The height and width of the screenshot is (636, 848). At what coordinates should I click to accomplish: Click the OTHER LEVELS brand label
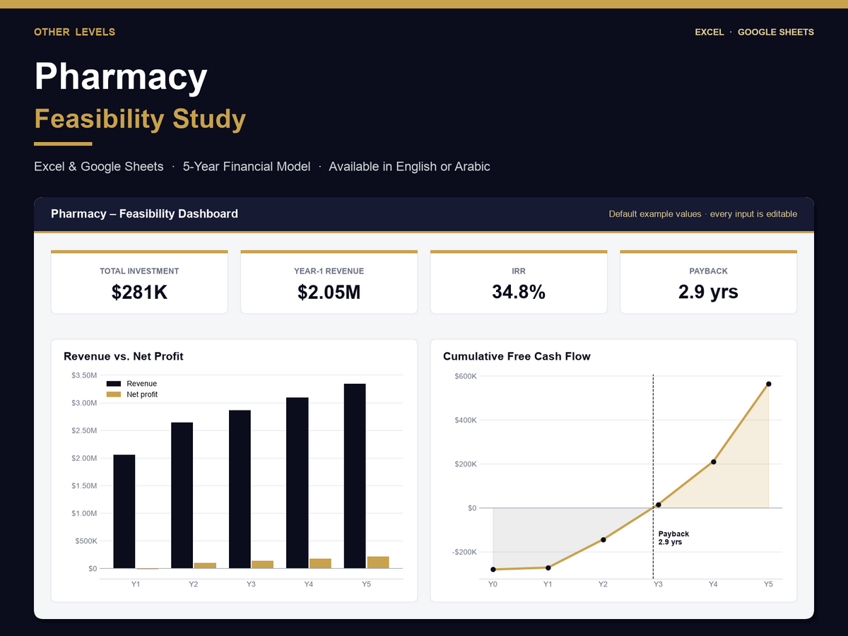74,32
